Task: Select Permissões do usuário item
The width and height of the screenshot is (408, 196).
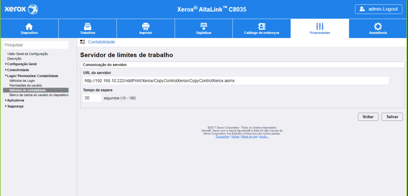Action: coord(26,85)
